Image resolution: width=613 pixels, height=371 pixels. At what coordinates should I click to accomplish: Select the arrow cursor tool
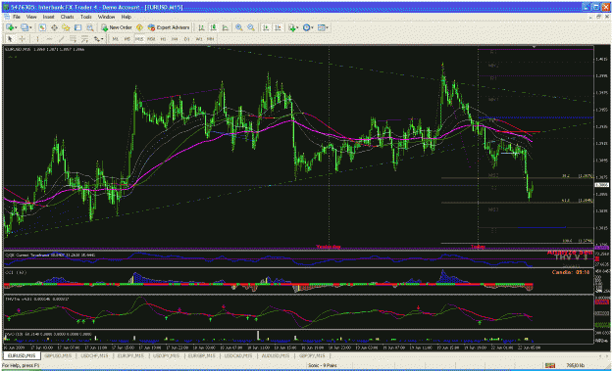point(10,39)
